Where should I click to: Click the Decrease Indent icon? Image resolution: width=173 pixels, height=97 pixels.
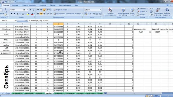48,14
